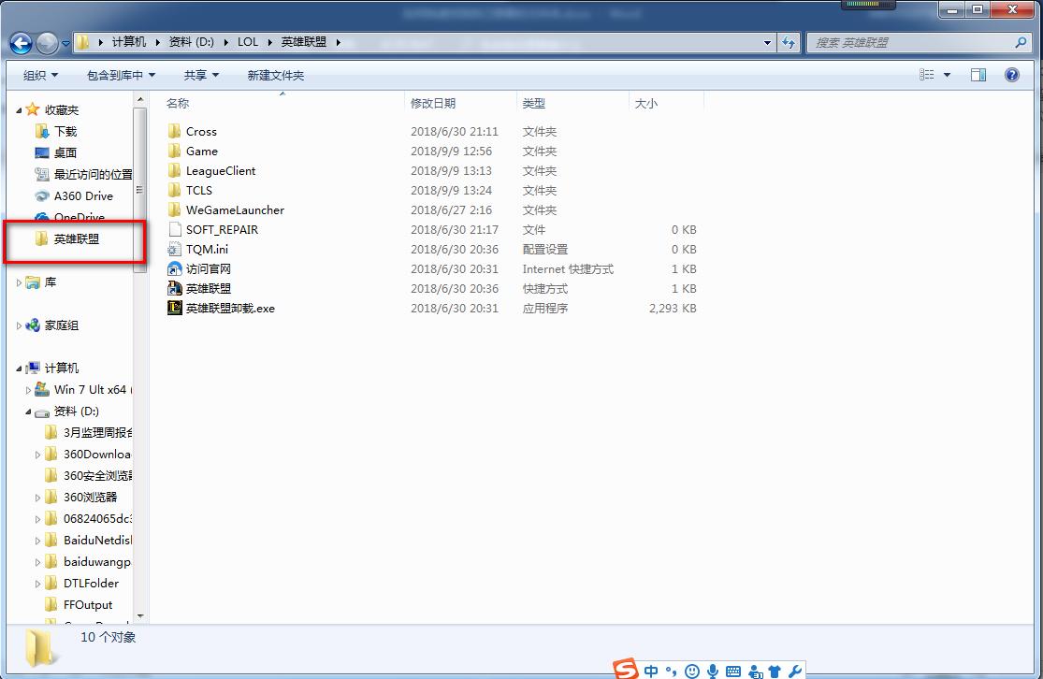
Task: Open the 共享 menu
Action: coord(200,75)
